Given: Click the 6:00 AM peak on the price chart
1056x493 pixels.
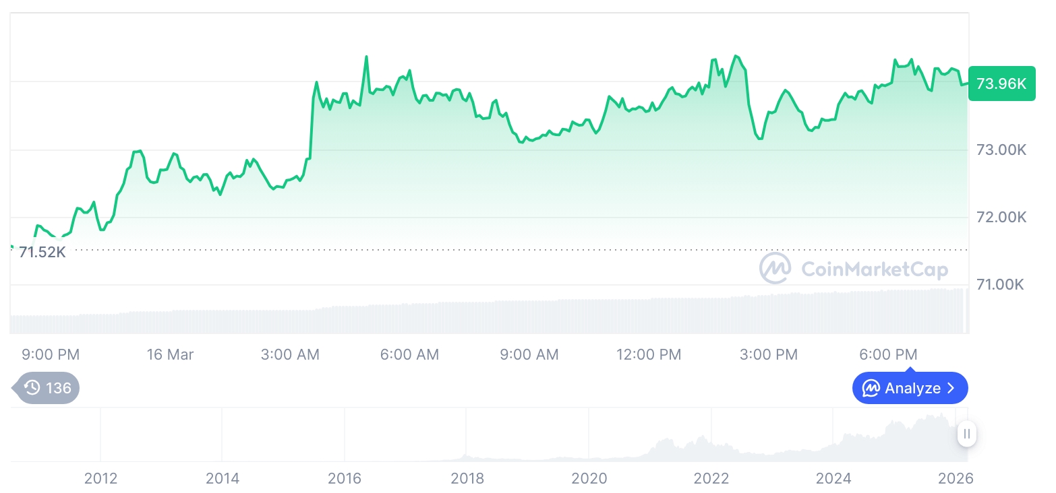Looking at the screenshot, I should pyautogui.click(x=408, y=71).
